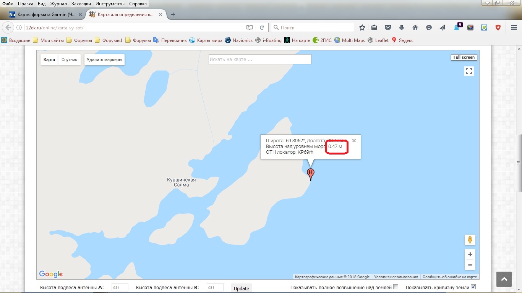Bookmark this page with the star icon

point(362,27)
